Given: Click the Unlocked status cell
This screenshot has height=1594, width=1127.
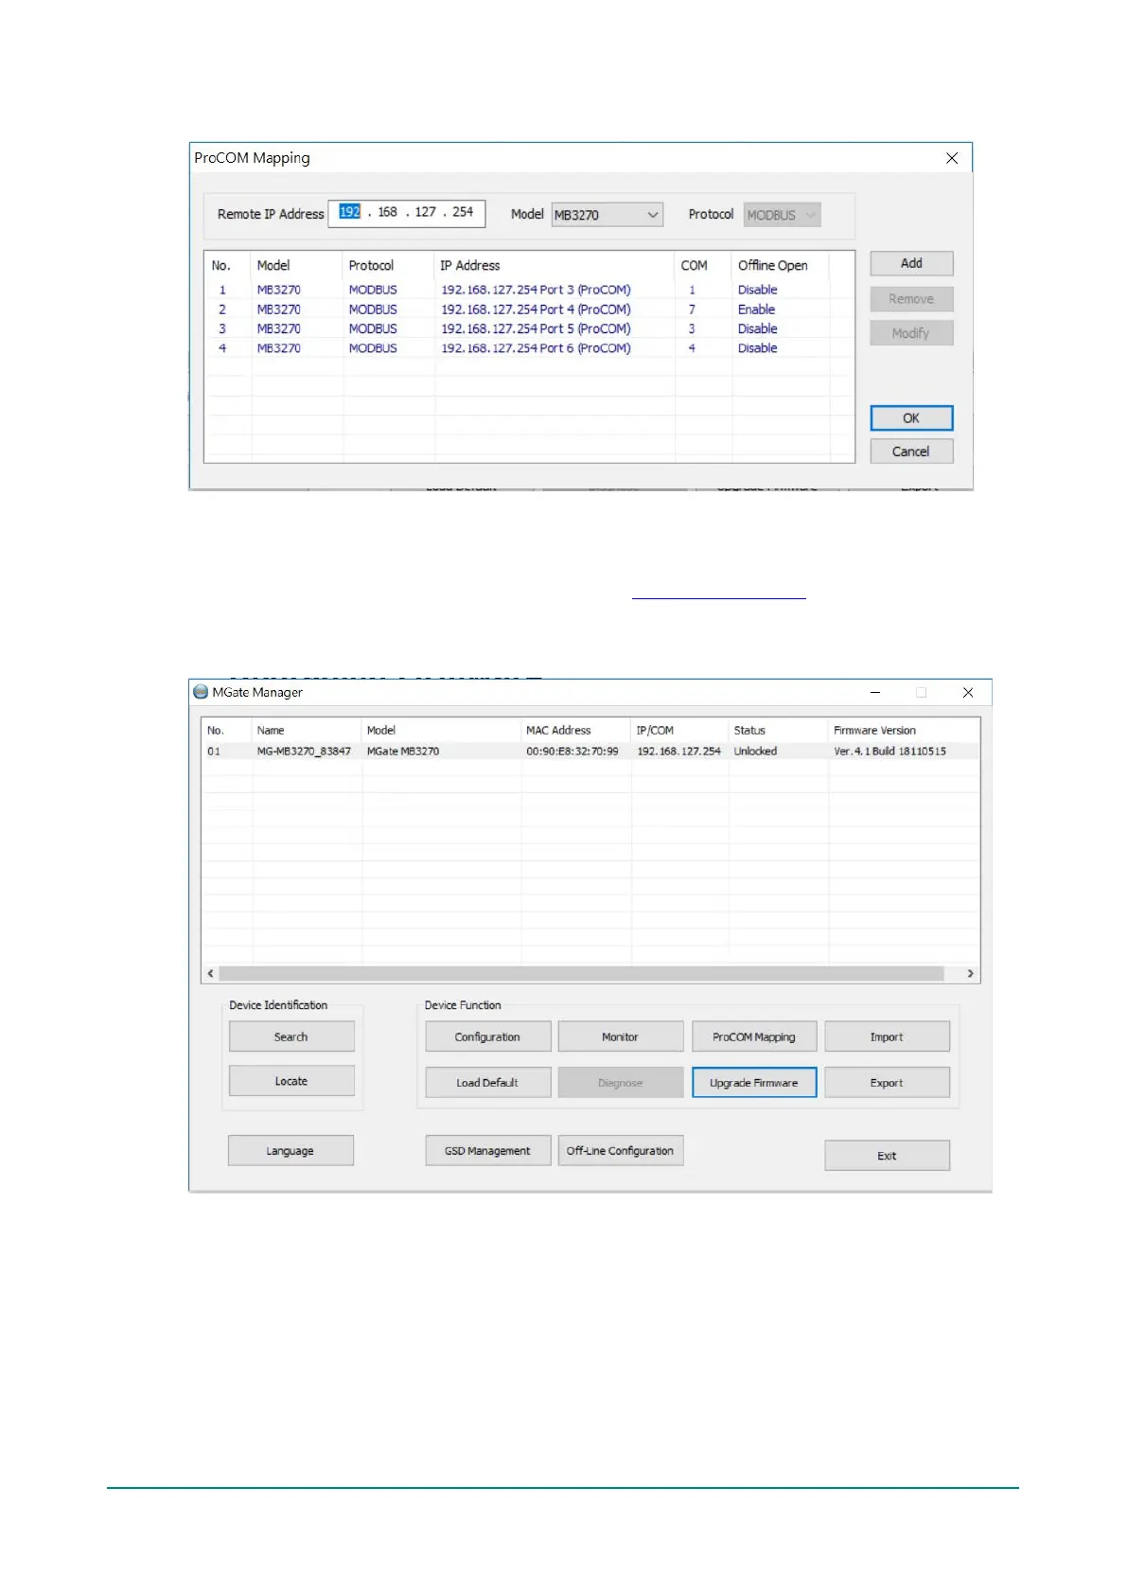Looking at the screenshot, I should [755, 752].
